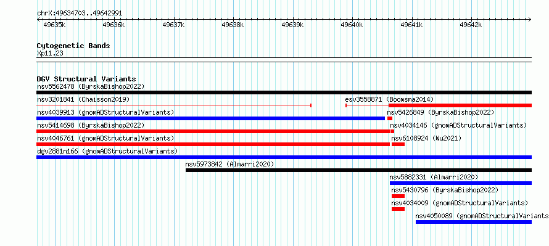This screenshot has height=246, width=549.
Task: Open nsv4050089 gnomAD variant label
Action: coord(482,216)
